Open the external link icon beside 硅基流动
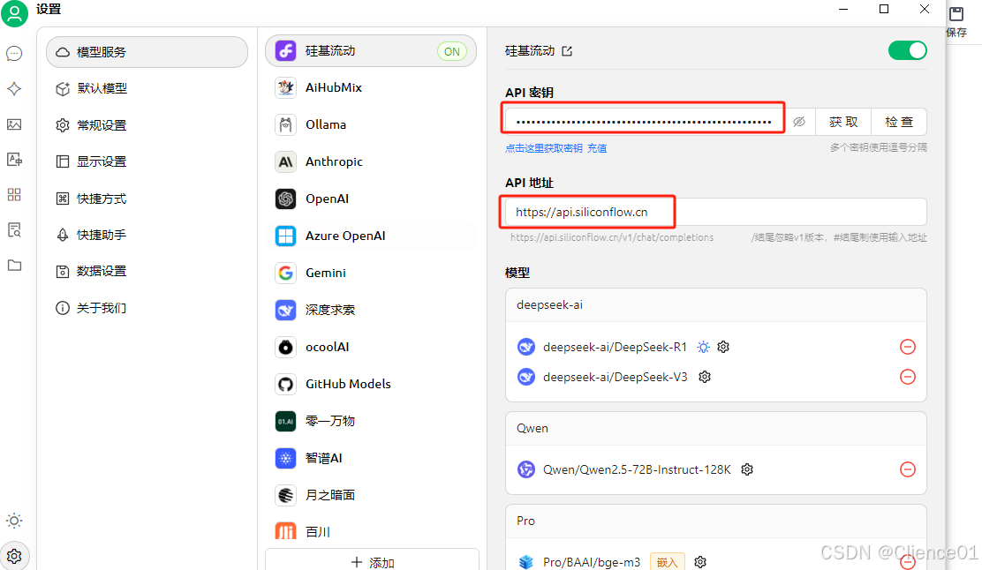Screen dimensions: 982x570 [x=567, y=51]
